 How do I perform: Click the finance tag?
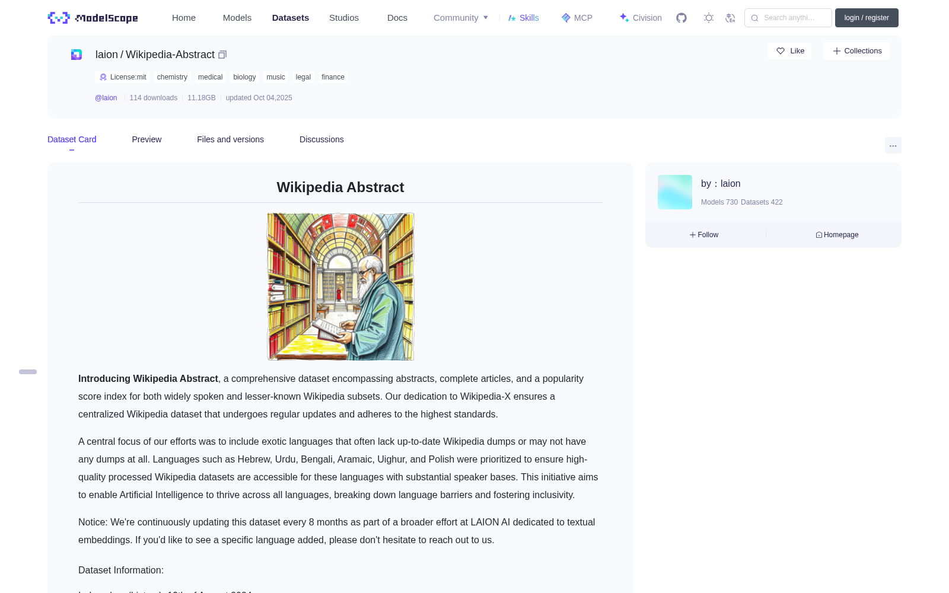333,77
